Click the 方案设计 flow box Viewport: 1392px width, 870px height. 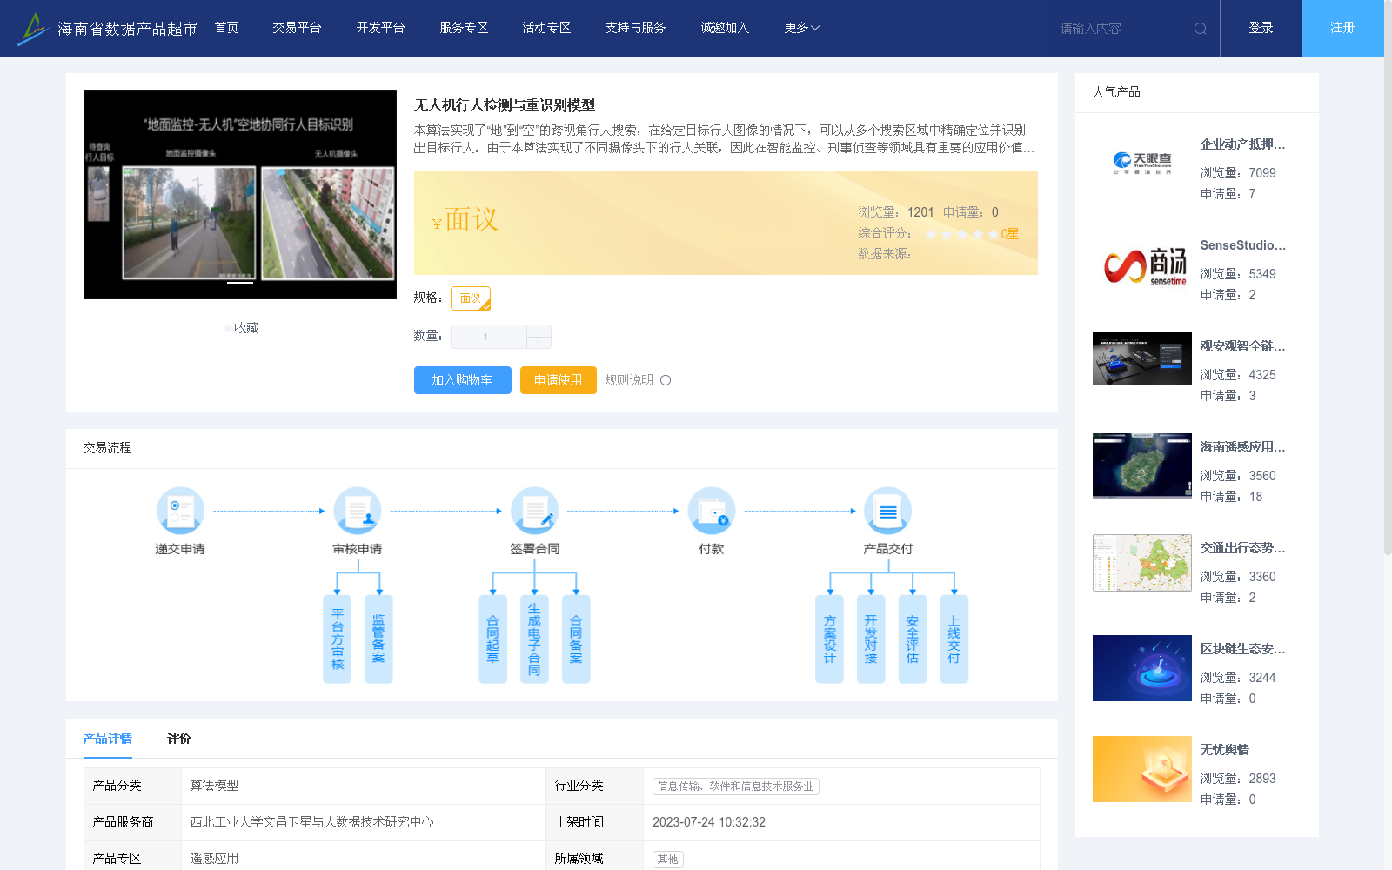[829, 639]
